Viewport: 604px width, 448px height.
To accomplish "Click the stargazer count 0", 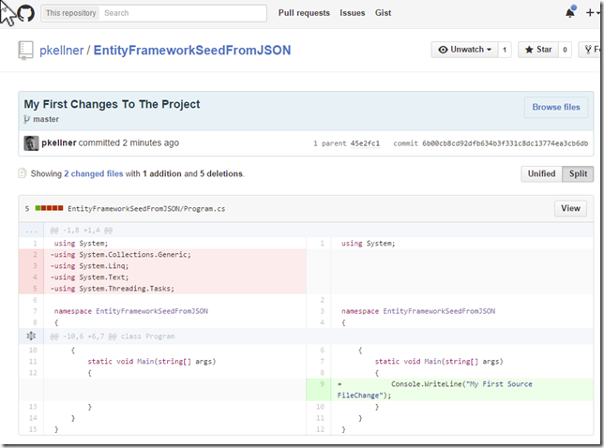I will pos(565,50).
